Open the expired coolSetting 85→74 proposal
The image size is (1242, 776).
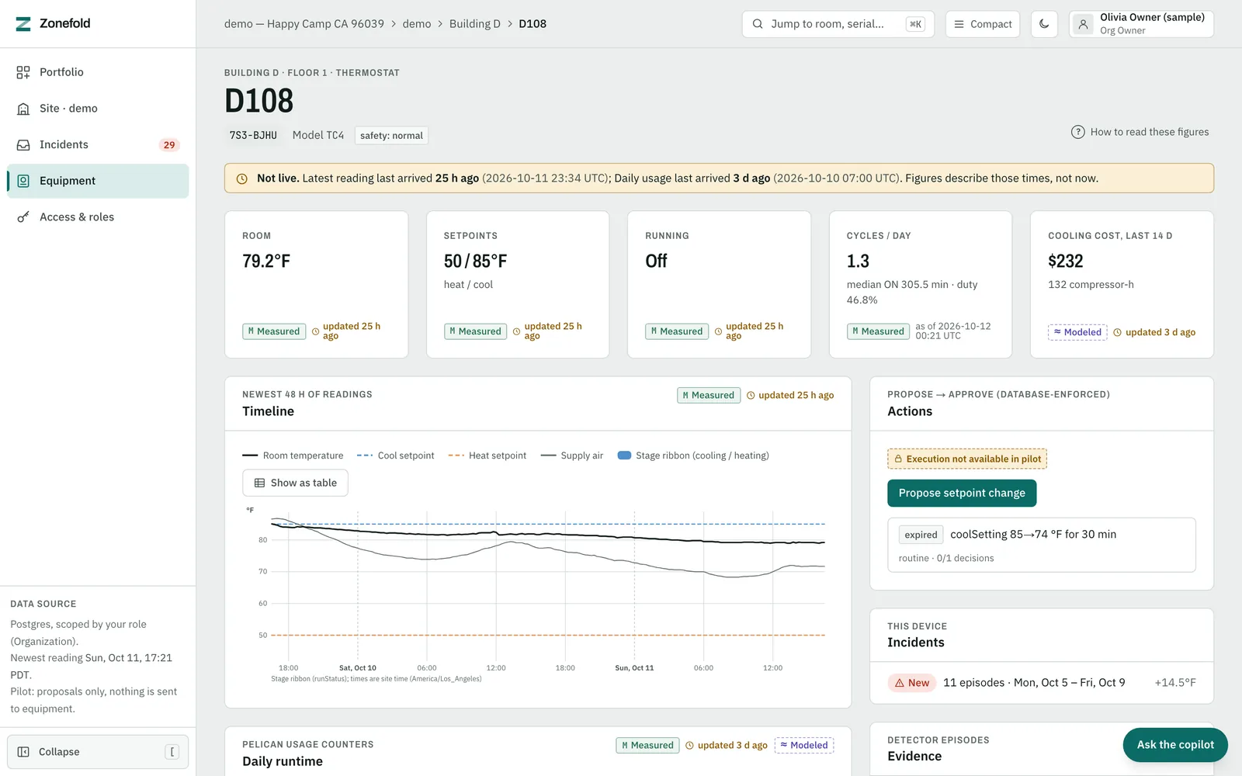[x=1042, y=545]
